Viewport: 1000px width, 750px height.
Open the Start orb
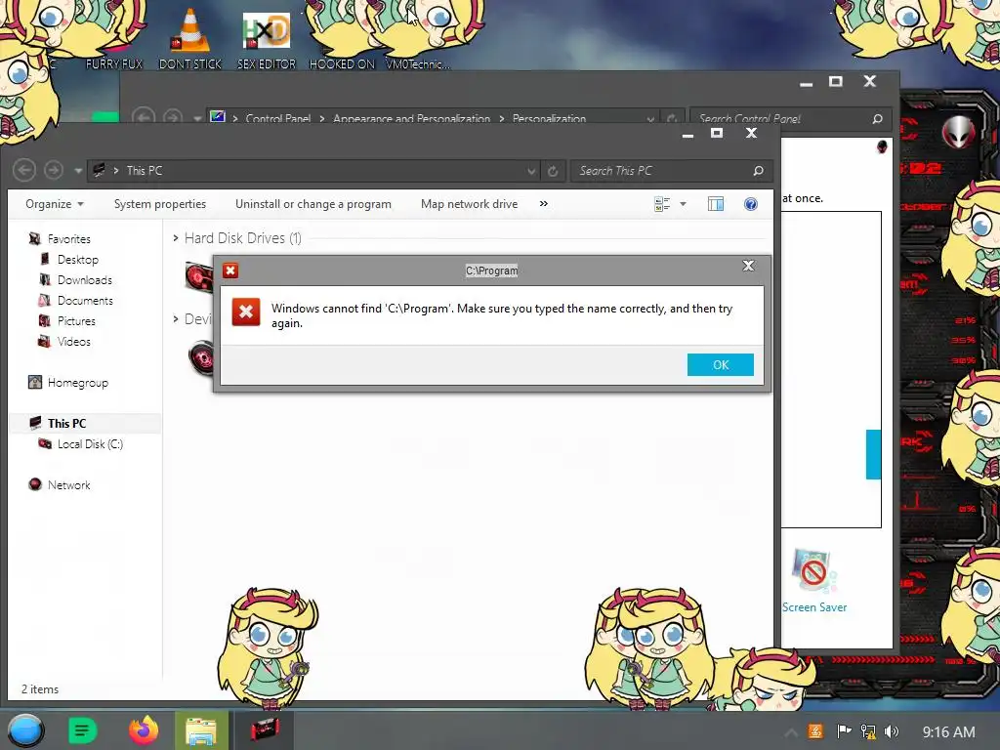click(x=25, y=730)
